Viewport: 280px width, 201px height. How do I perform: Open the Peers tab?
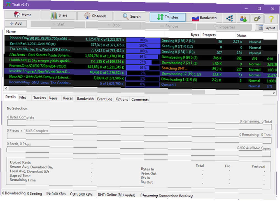click(x=53, y=98)
